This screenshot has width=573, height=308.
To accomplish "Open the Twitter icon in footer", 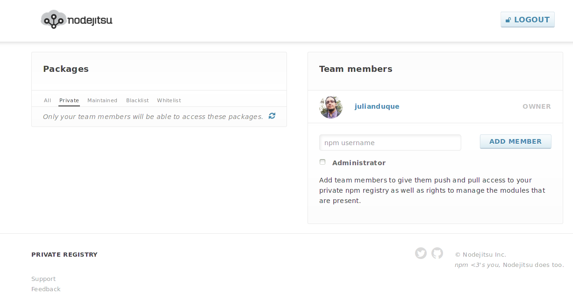I will point(421,253).
